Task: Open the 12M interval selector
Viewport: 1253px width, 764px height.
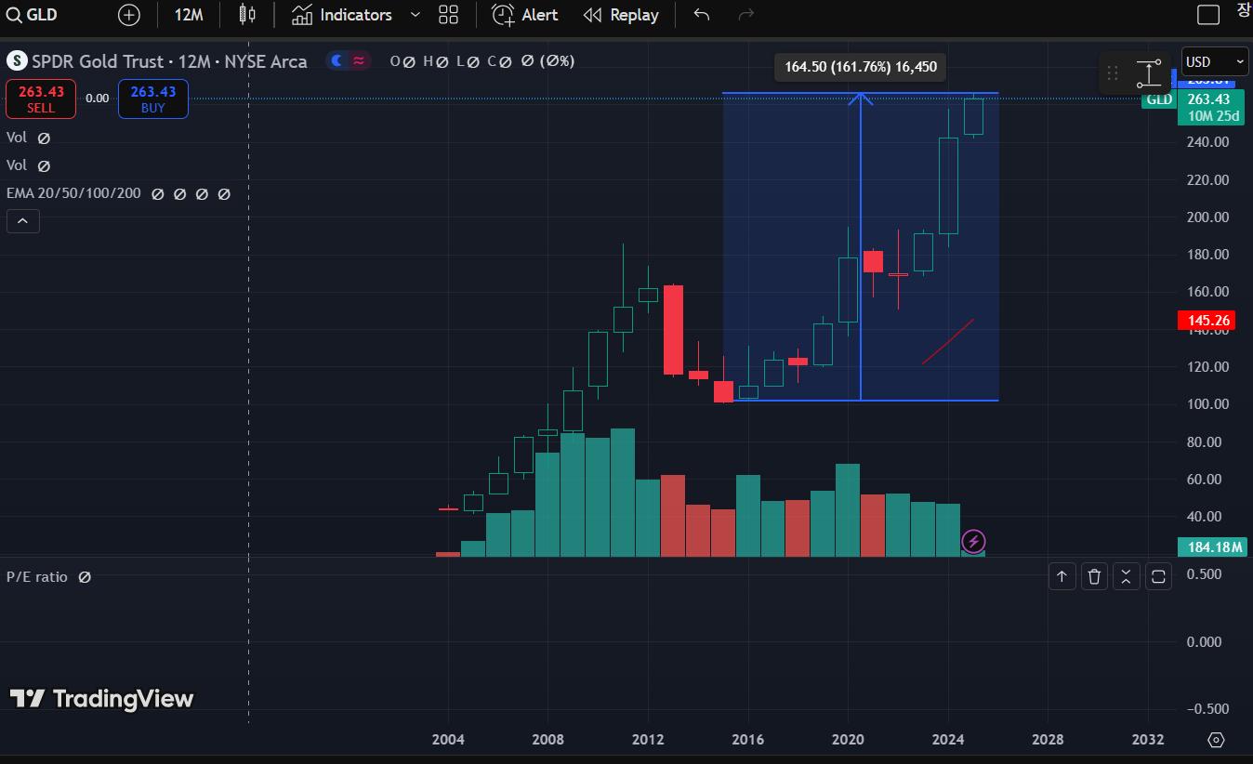Action: point(189,15)
